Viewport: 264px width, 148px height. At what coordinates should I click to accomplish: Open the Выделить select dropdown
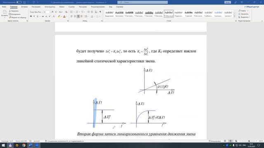coord(244,17)
